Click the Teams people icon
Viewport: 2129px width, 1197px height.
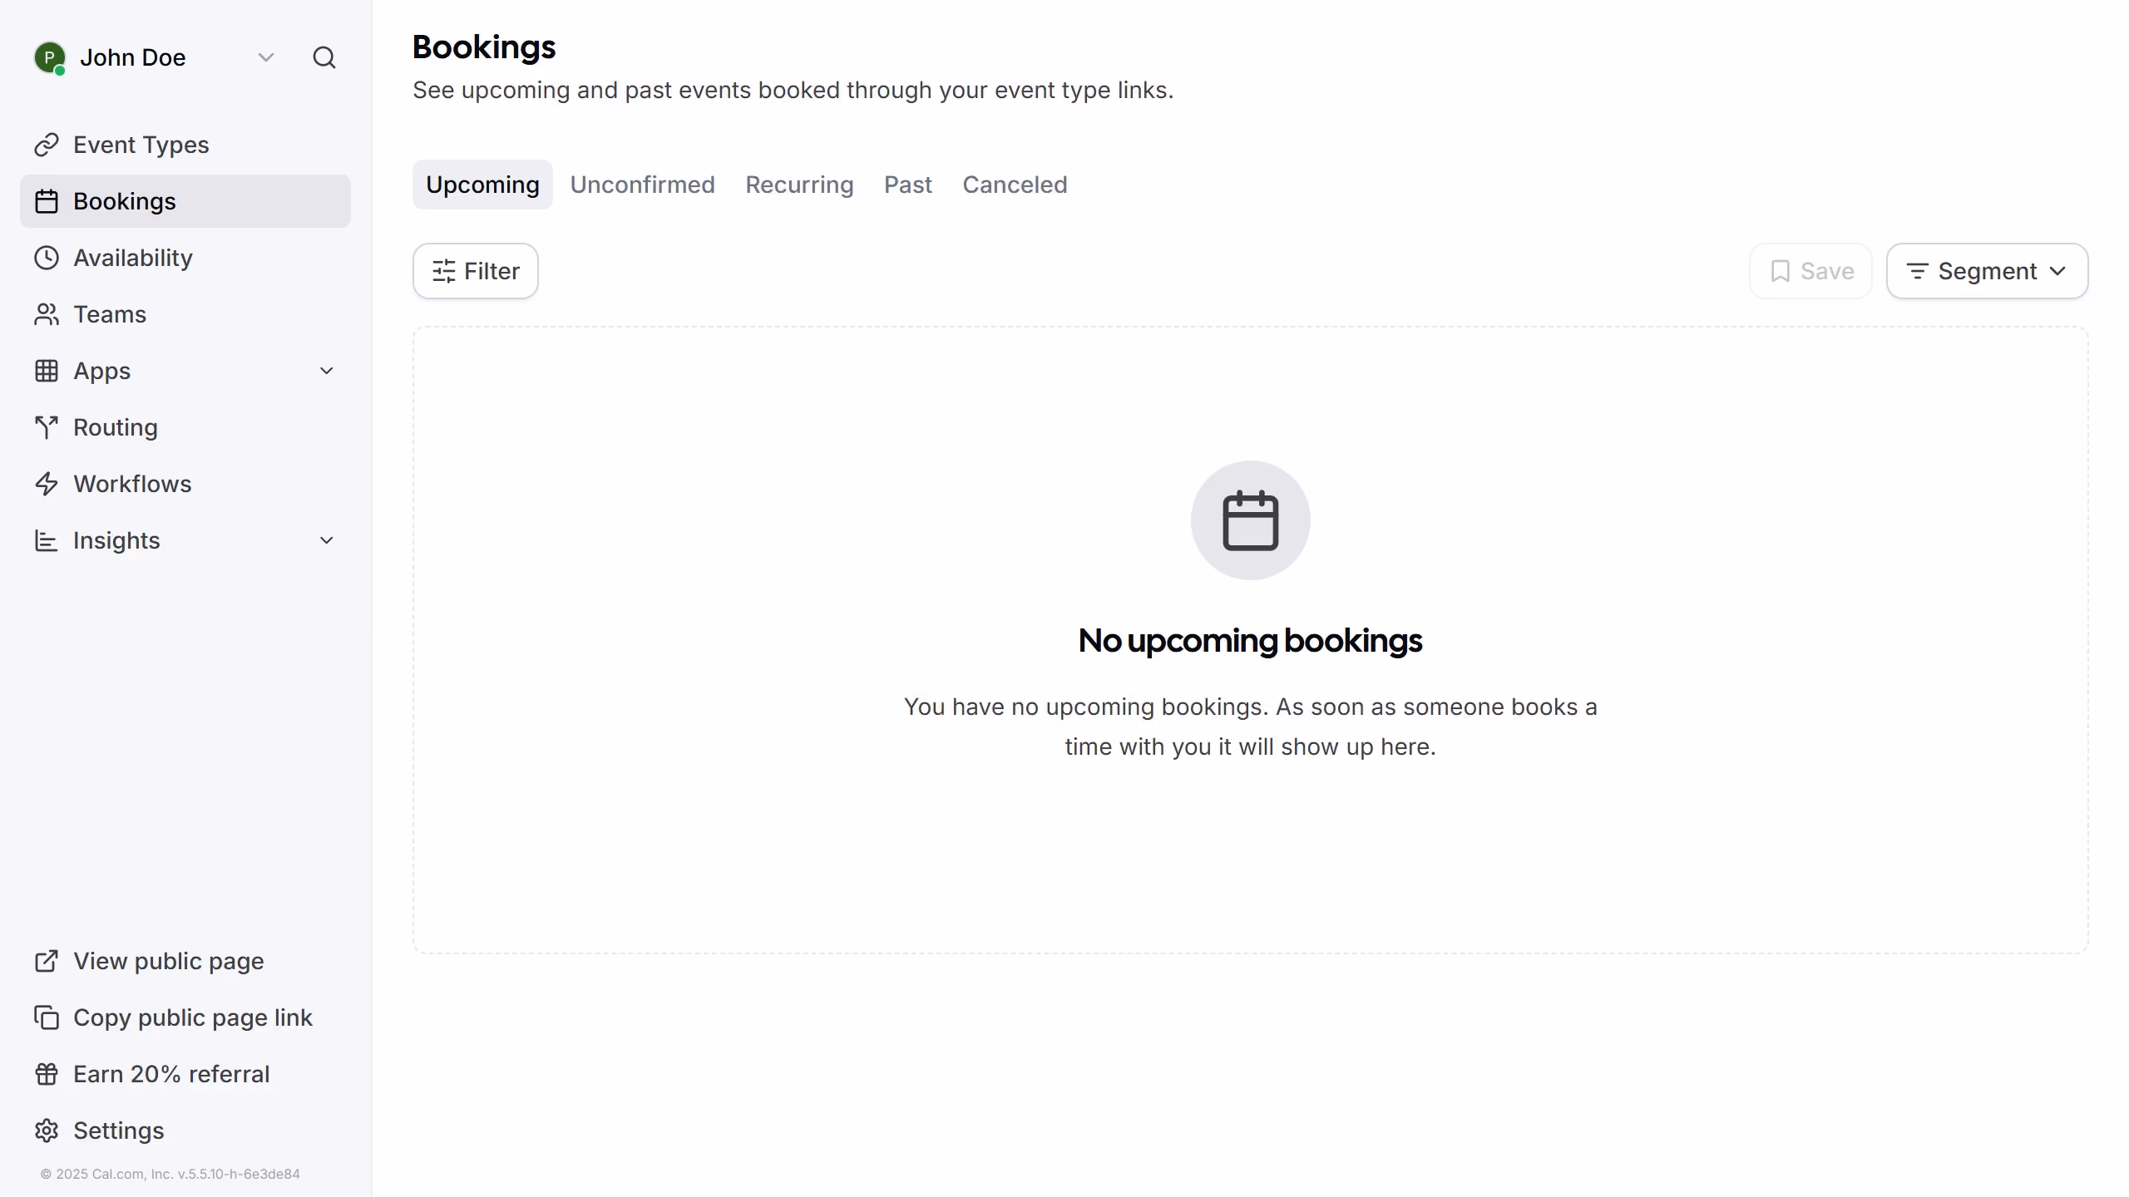(47, 314)
